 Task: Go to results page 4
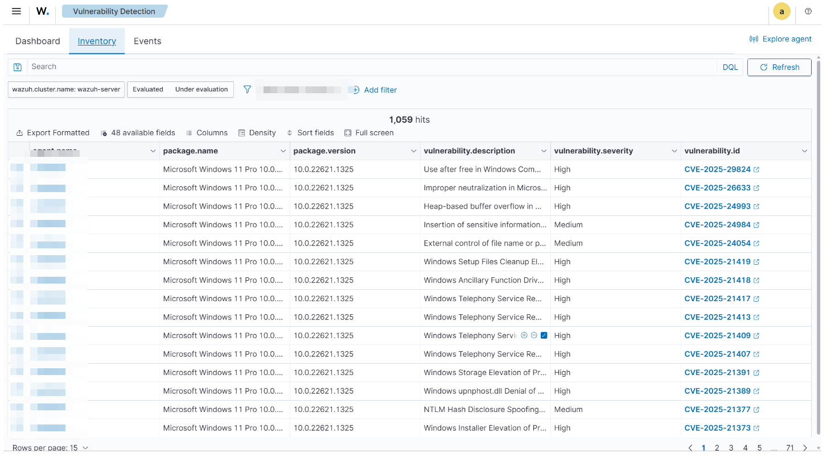745,448
